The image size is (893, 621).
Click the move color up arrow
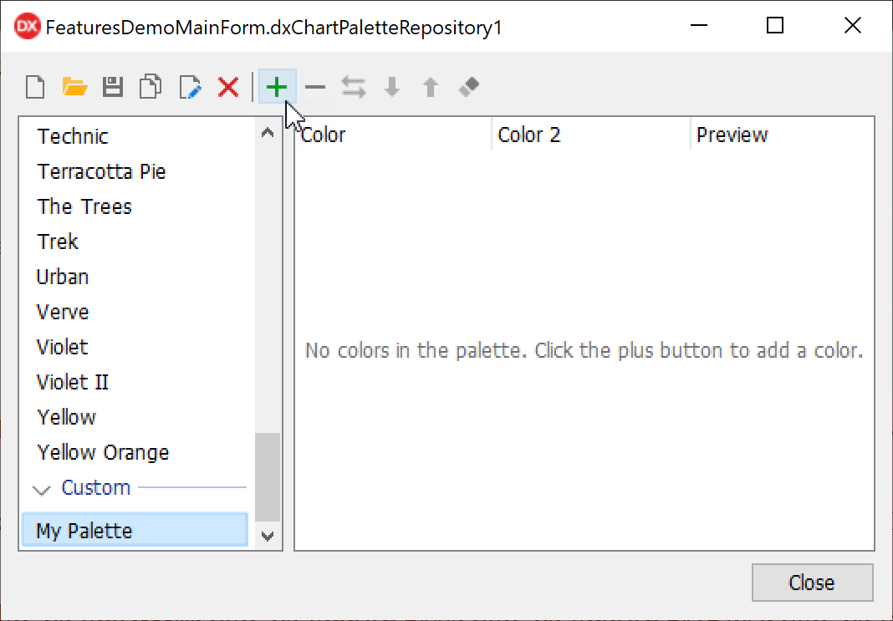coord(431,87)
